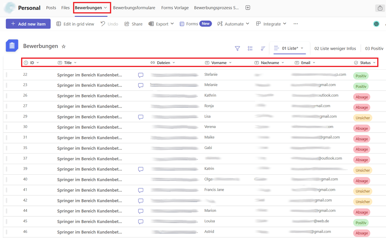386x238 pixels.
Task: Open the Files tab
Action: point(65,8)
